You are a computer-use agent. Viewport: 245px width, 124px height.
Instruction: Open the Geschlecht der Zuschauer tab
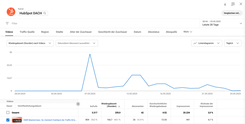pos(113,32)
